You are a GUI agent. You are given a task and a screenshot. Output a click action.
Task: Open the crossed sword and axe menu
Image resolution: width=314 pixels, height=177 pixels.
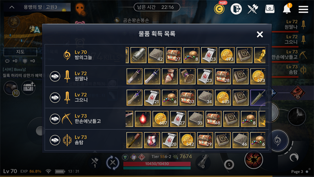click(x=253, y=9)
